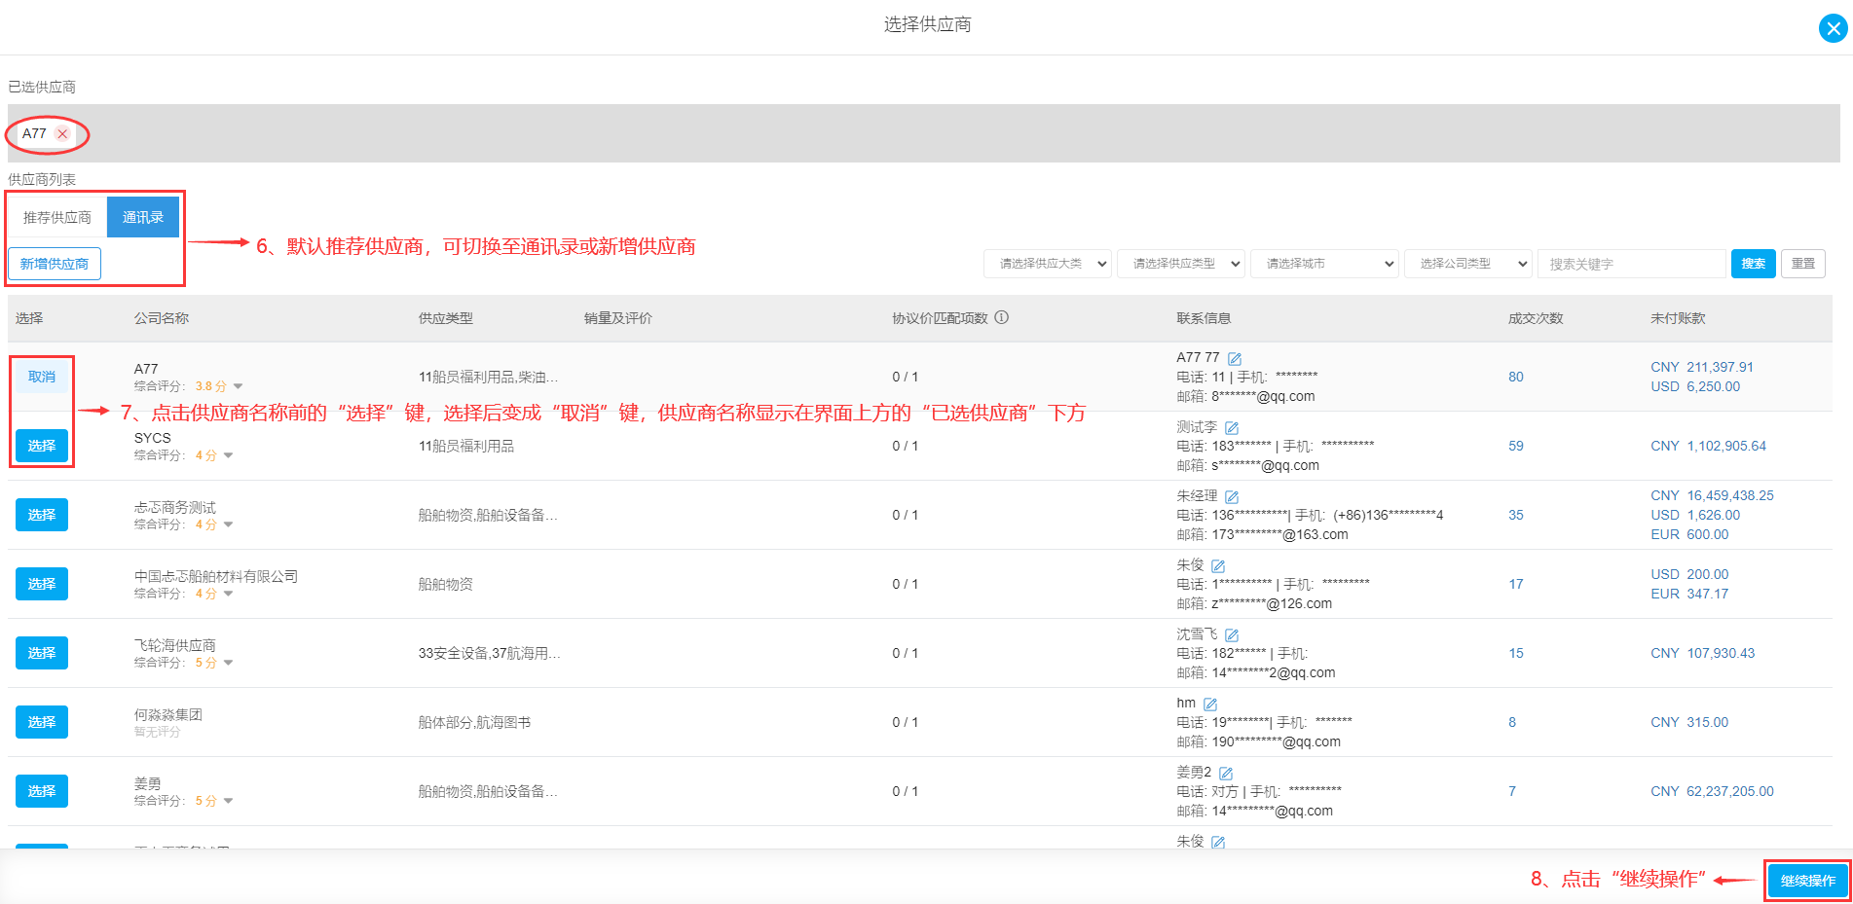
Task: Expand 忐忑商务测试 rating details arrow
Action: coord(229,524)
